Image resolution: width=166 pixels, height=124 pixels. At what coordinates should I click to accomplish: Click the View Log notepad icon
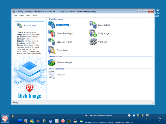tap(52, 75)
